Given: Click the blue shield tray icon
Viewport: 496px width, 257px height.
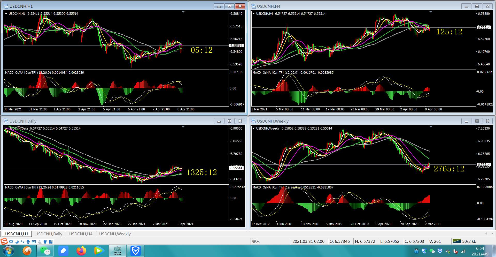Looking at the screenshot, I should (x=440, y=251).
